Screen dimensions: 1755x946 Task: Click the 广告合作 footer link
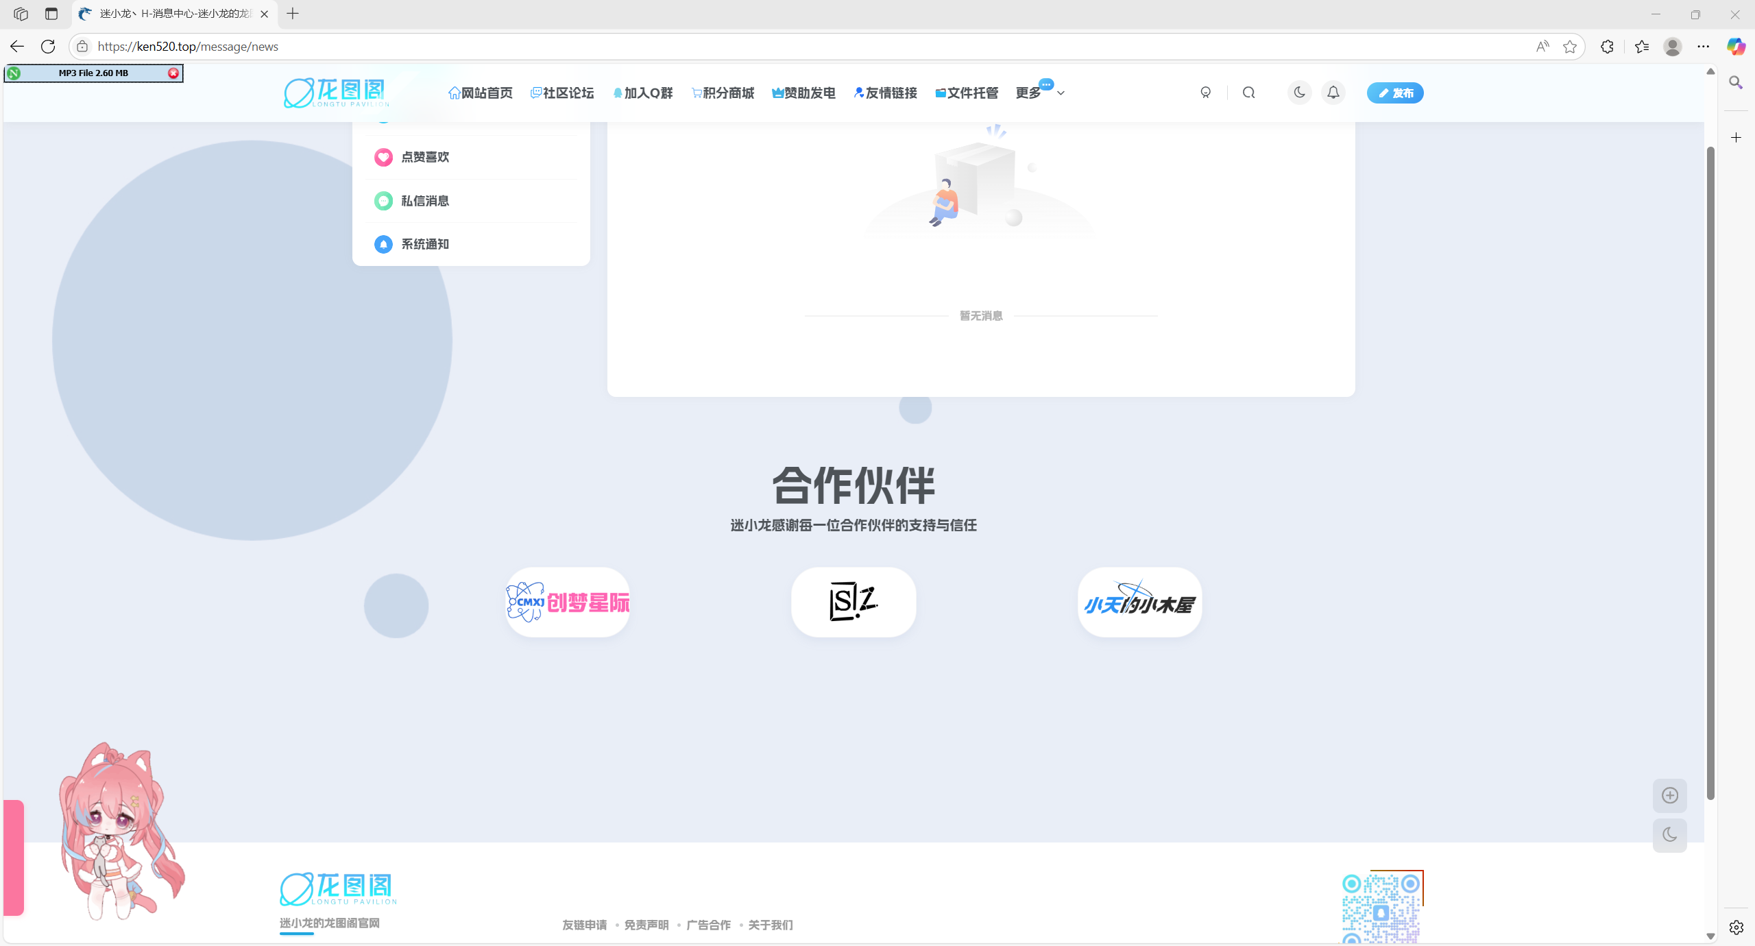pos(708,925)
